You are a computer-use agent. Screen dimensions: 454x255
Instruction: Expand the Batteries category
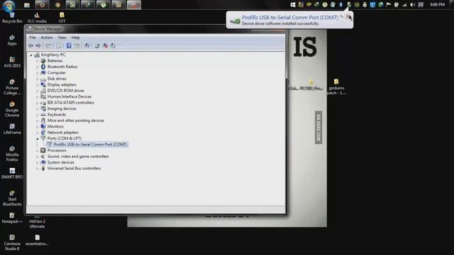point(37,61)
